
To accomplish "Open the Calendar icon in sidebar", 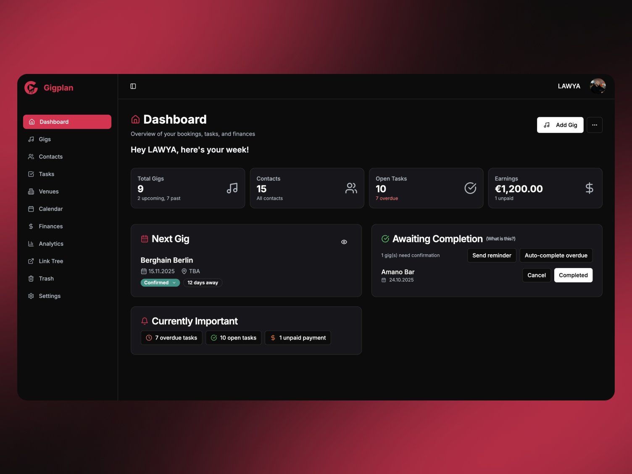I will point(31,209).
